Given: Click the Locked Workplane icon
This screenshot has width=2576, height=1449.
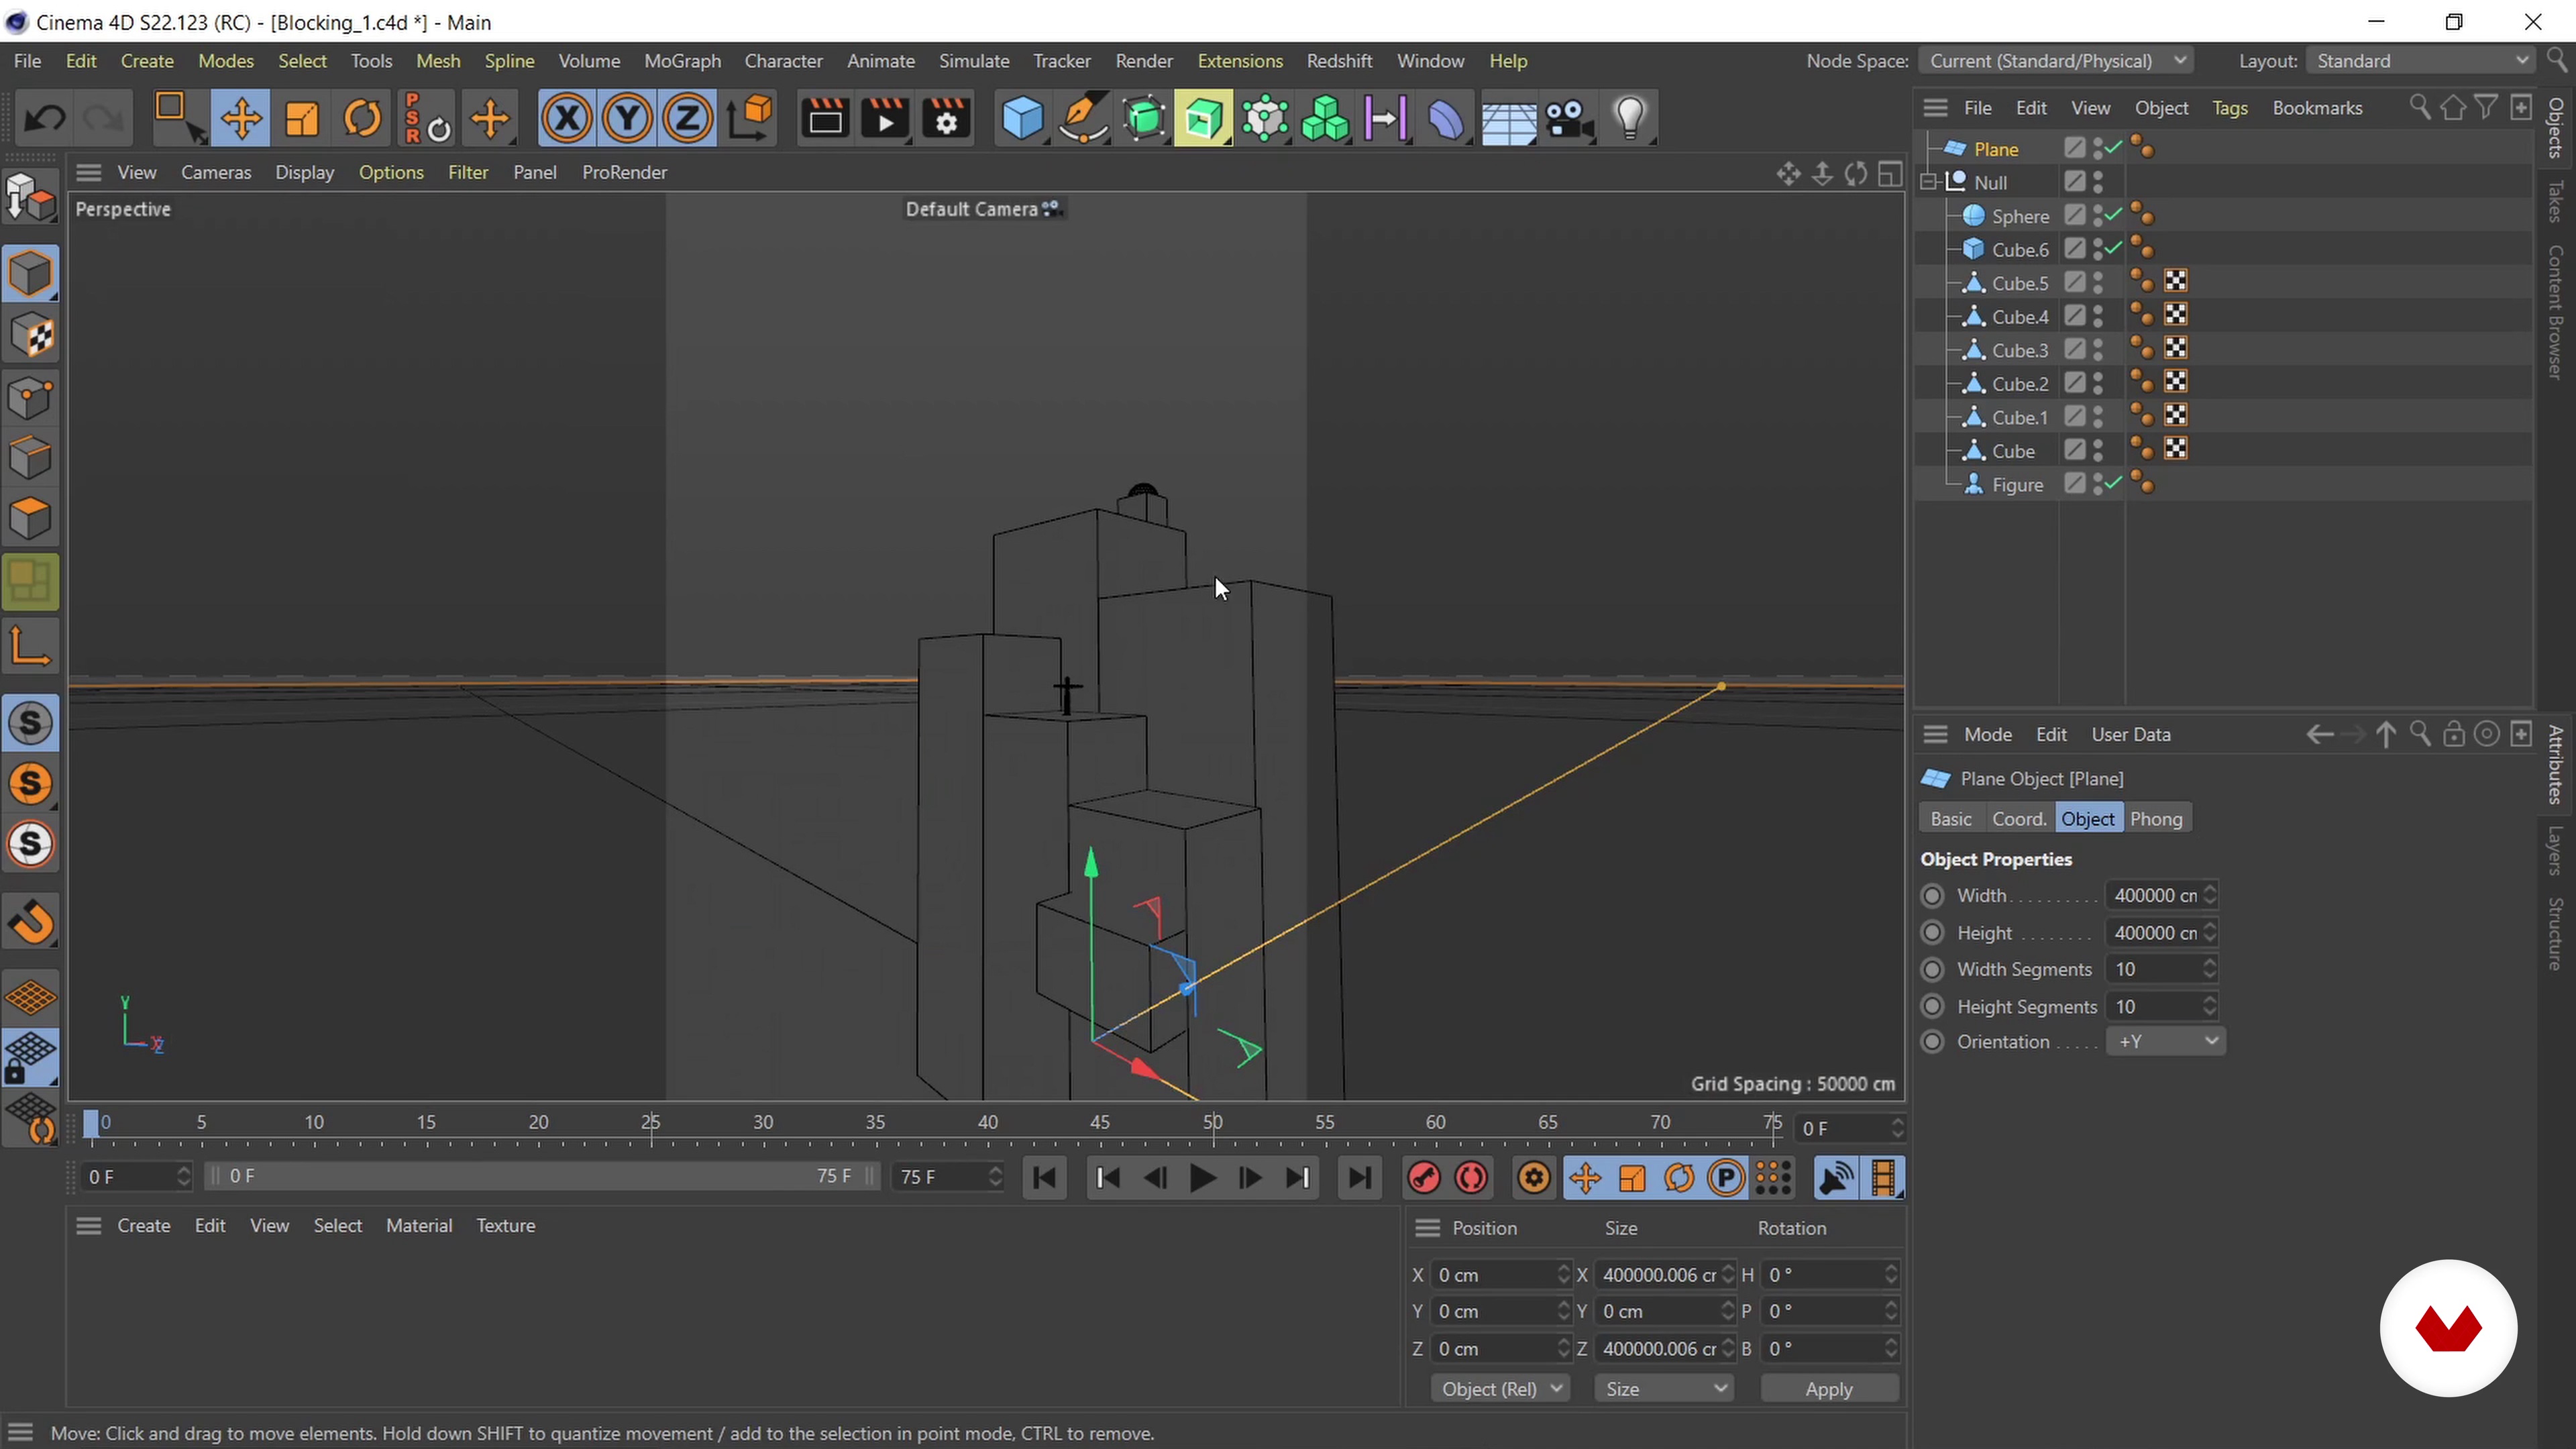Looking at the screenshot, I should (x=31, y=1058).
